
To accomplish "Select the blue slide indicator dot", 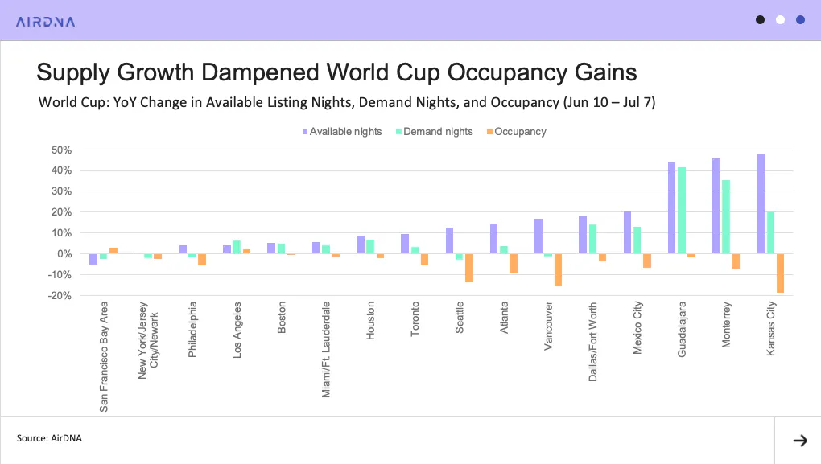I will pos(800,20).
